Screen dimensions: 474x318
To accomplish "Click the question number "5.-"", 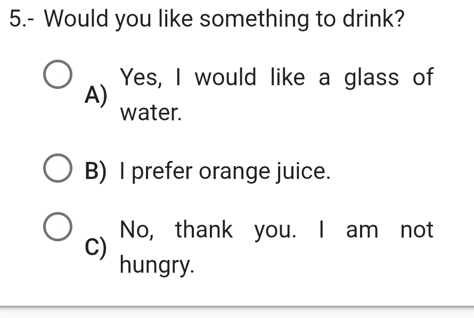I will 23,19.
